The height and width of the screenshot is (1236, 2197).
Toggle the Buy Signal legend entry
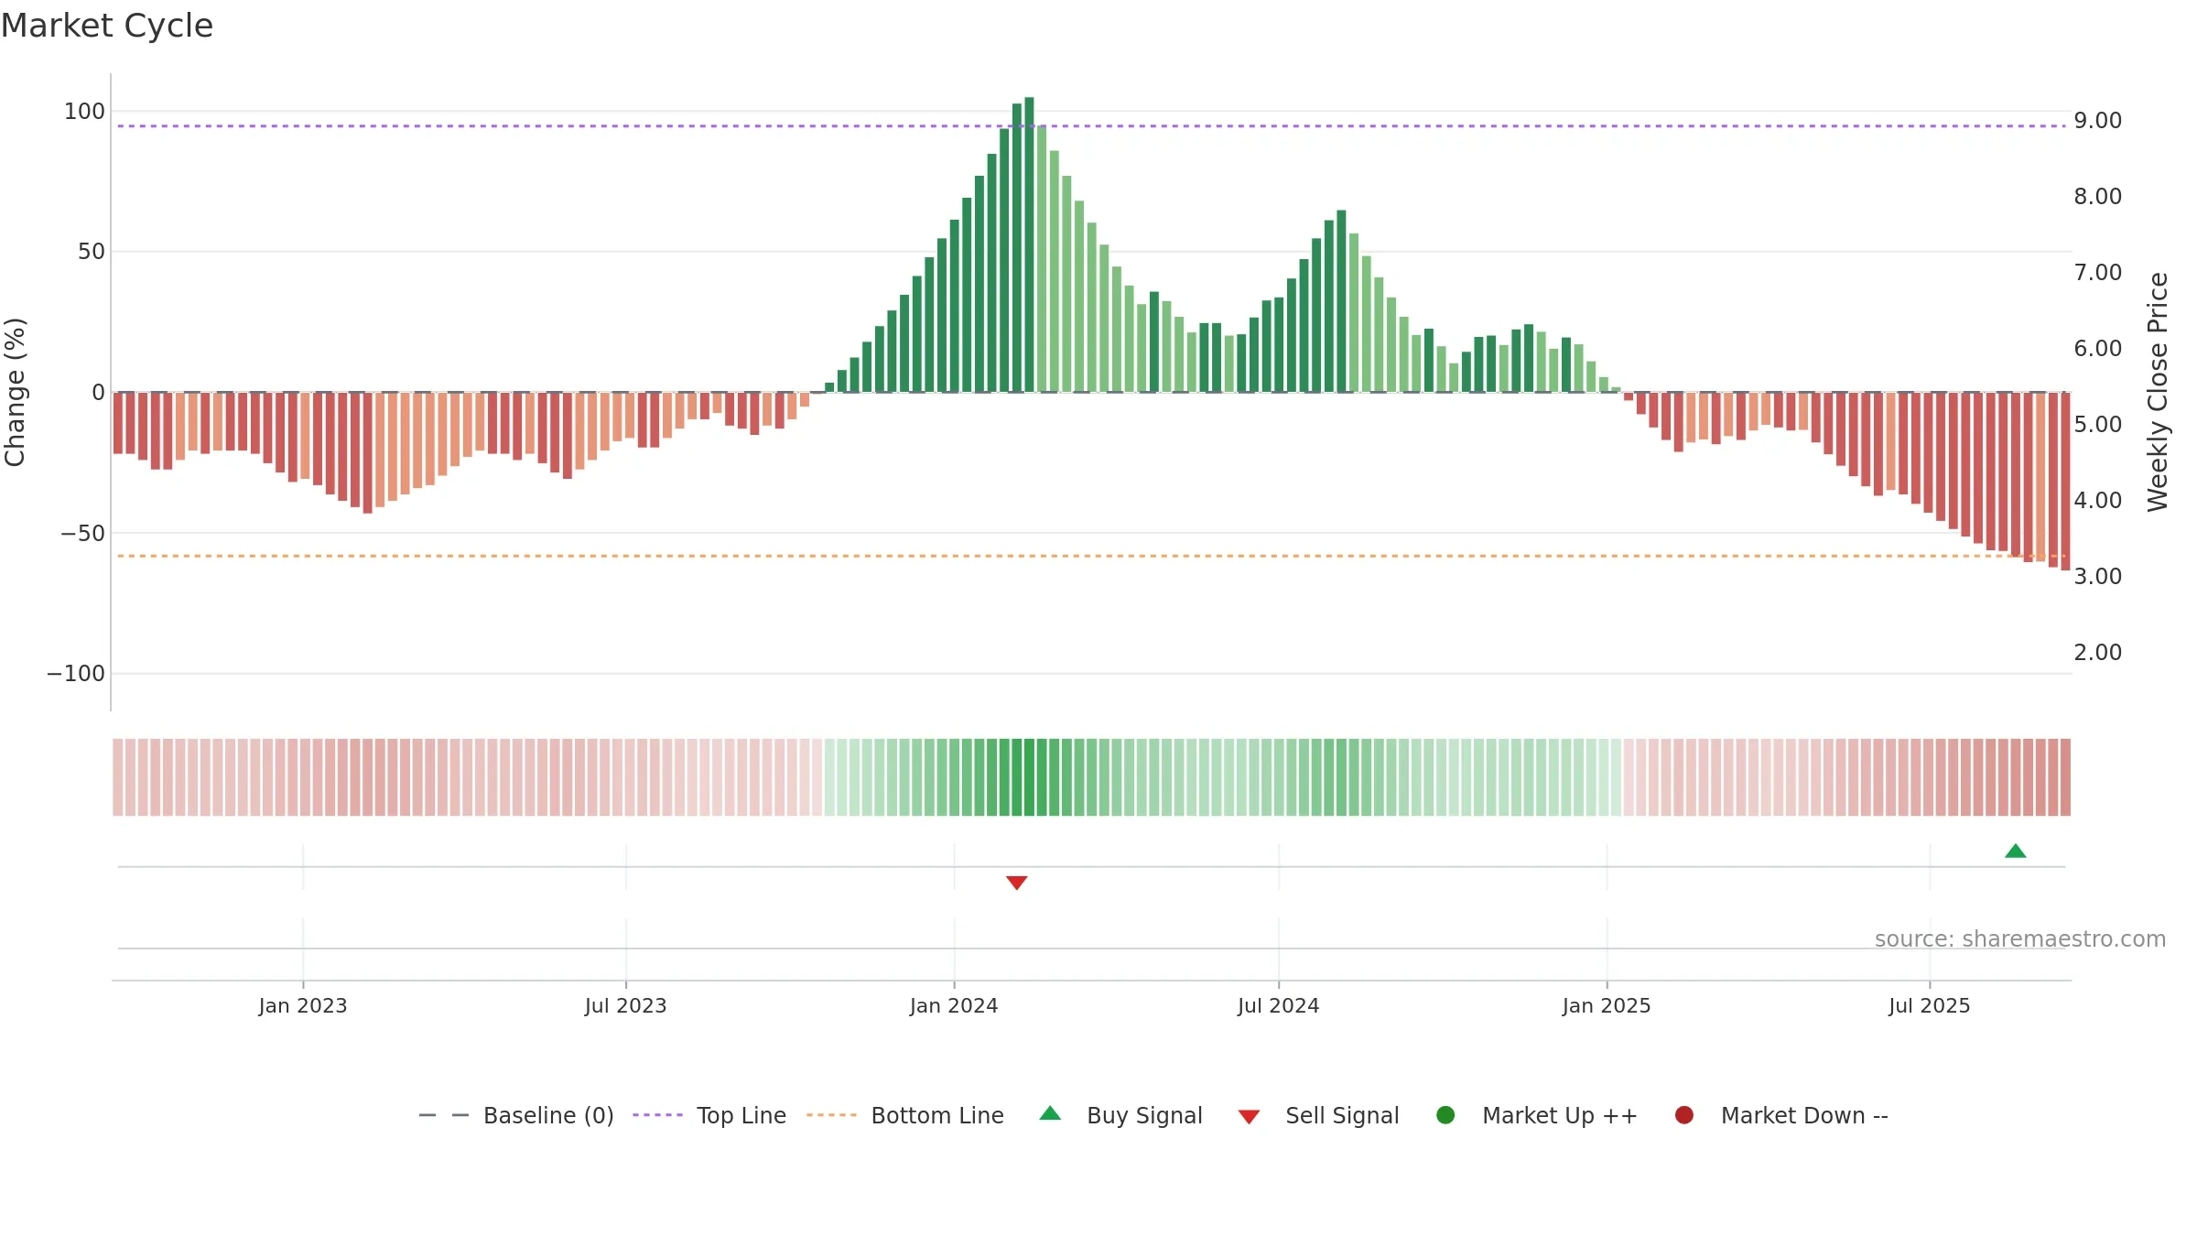(1121, 1115)
